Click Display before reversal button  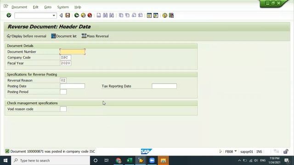point(27,36)
